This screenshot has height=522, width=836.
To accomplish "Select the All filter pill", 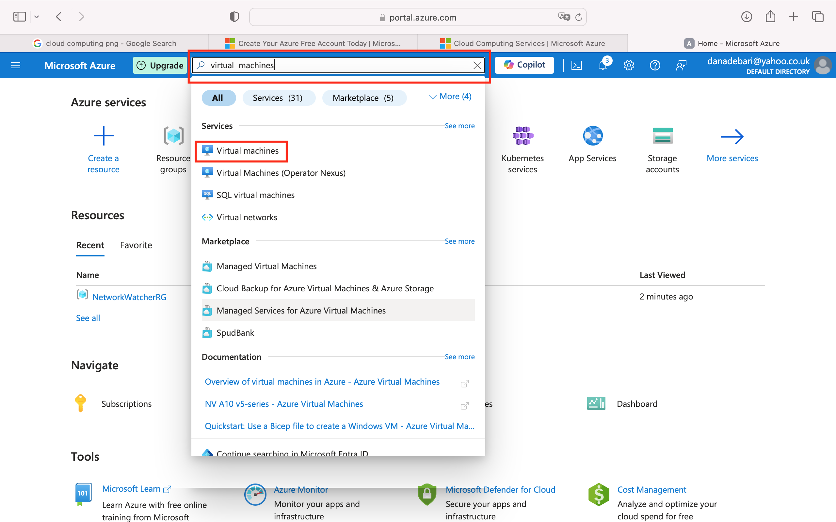I will 218,98.
